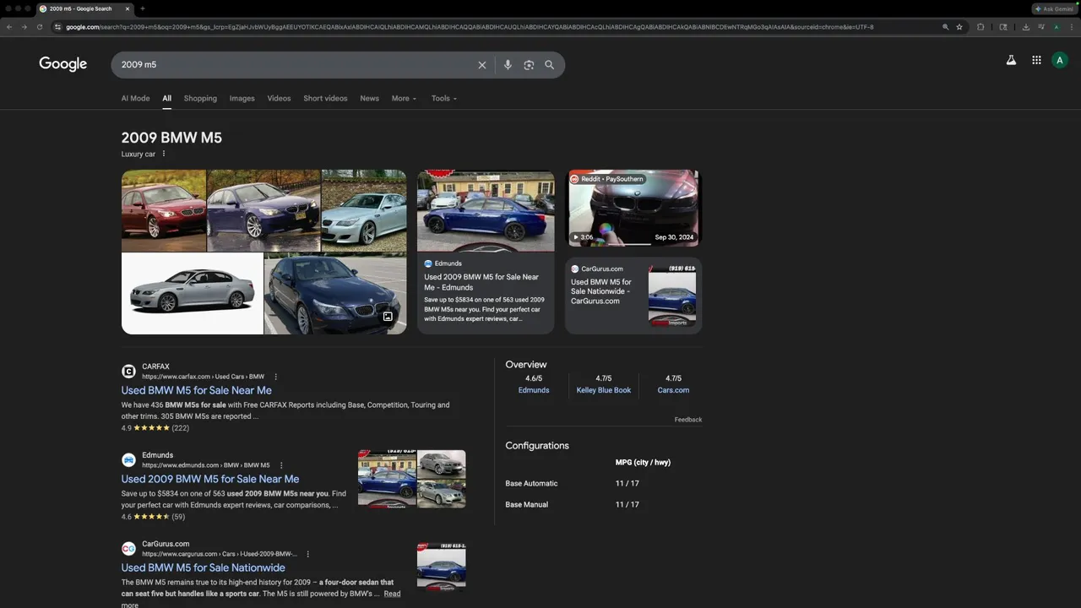The width and height of the screenshot is (1081, 608).
Task: Click the Feedback link
Action: click(x=688, y=420)
